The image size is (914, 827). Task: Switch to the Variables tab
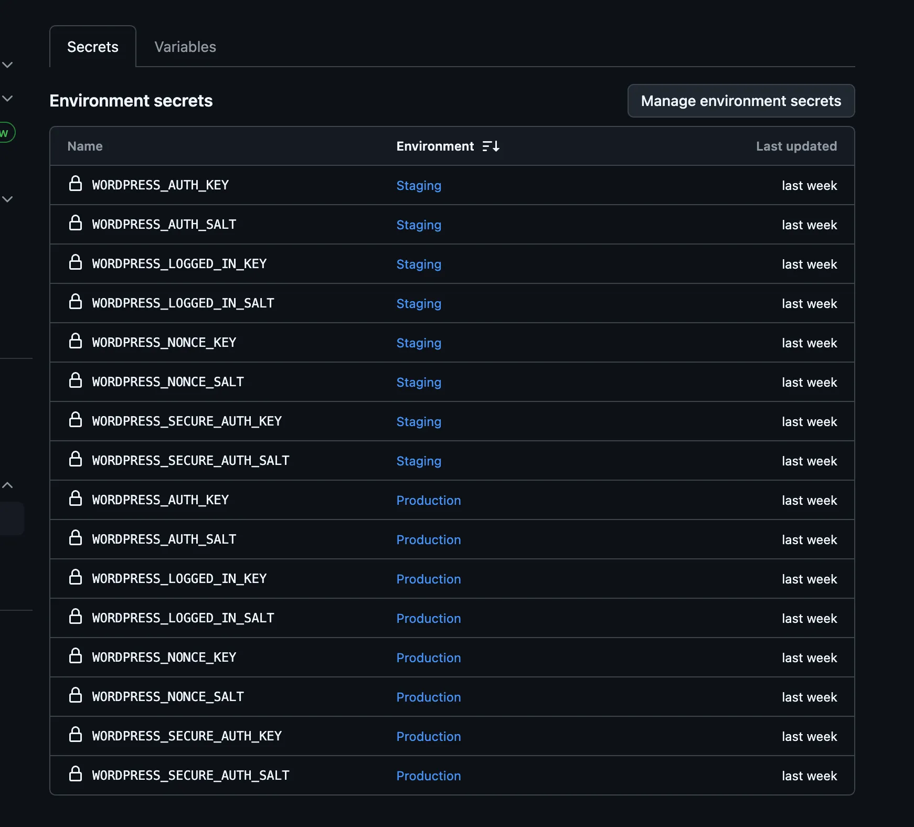click(185, 47)
